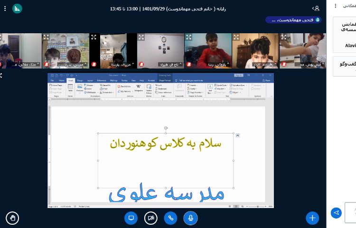
Task: Click the Layout Options icon beside text box
Action: (x=237, y=135)
